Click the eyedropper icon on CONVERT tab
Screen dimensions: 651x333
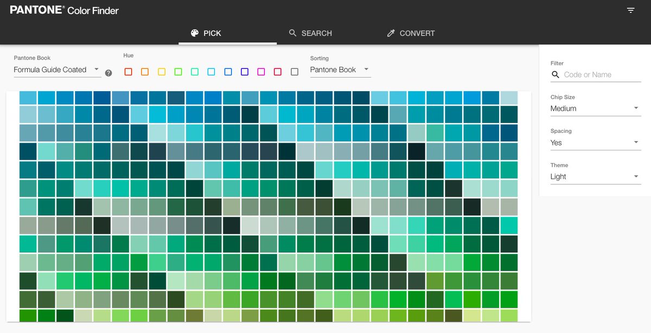click(391, 33)
